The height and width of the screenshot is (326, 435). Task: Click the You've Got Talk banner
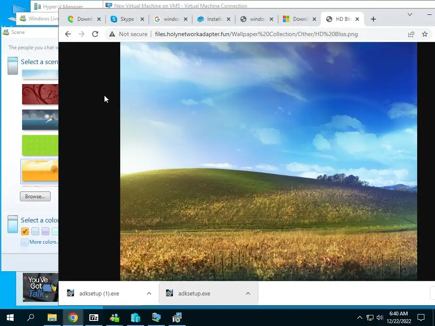(40, 287)
